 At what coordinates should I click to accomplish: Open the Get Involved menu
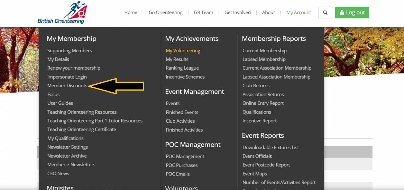tap(237, 13)
